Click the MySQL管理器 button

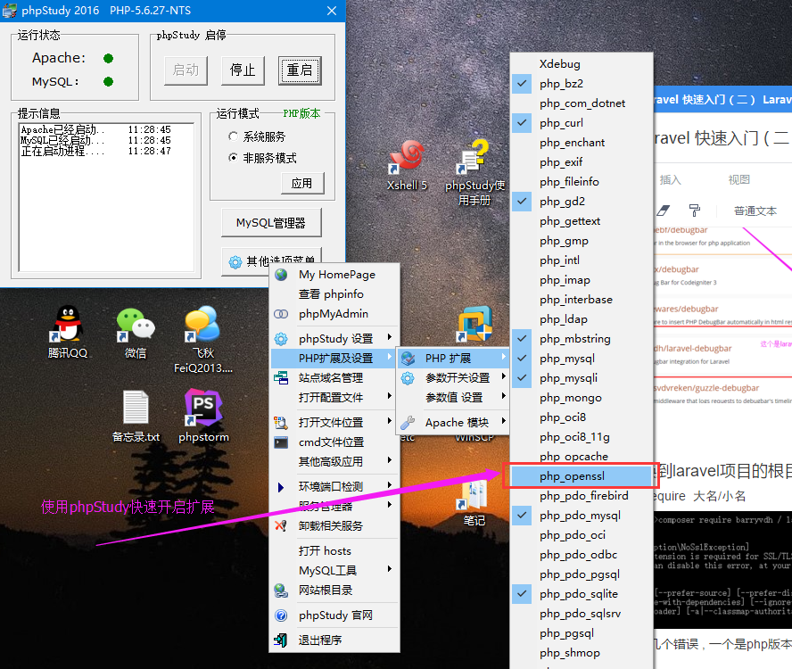coord(270,223)
